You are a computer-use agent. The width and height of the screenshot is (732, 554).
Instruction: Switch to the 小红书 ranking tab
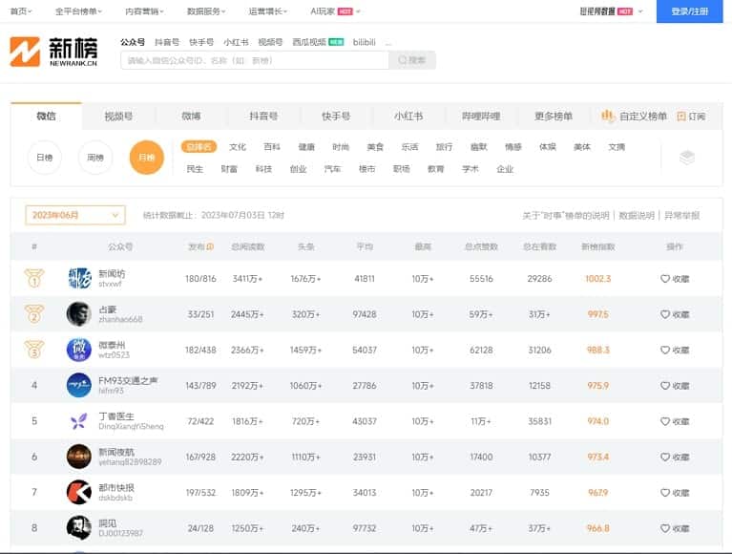(408, 117)
